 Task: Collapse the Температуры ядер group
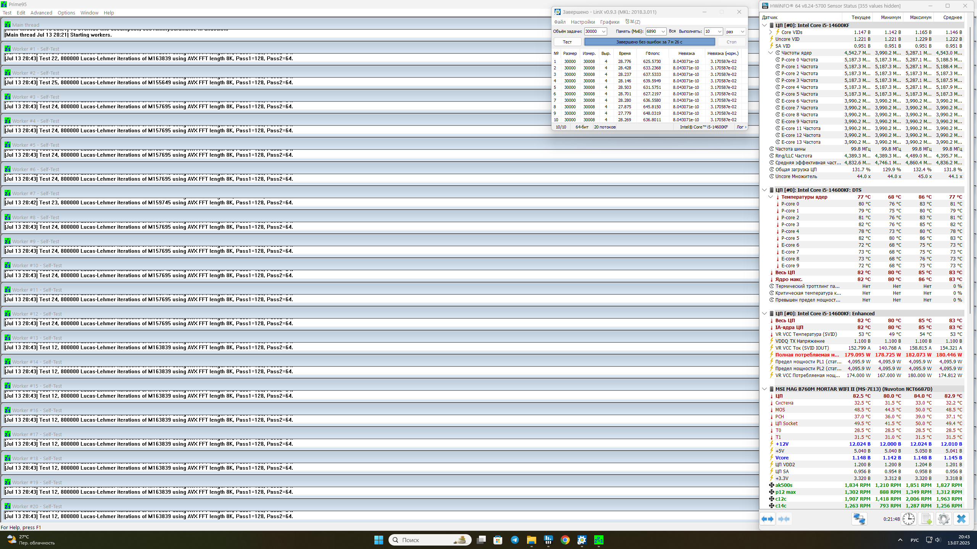click(771, 197)
